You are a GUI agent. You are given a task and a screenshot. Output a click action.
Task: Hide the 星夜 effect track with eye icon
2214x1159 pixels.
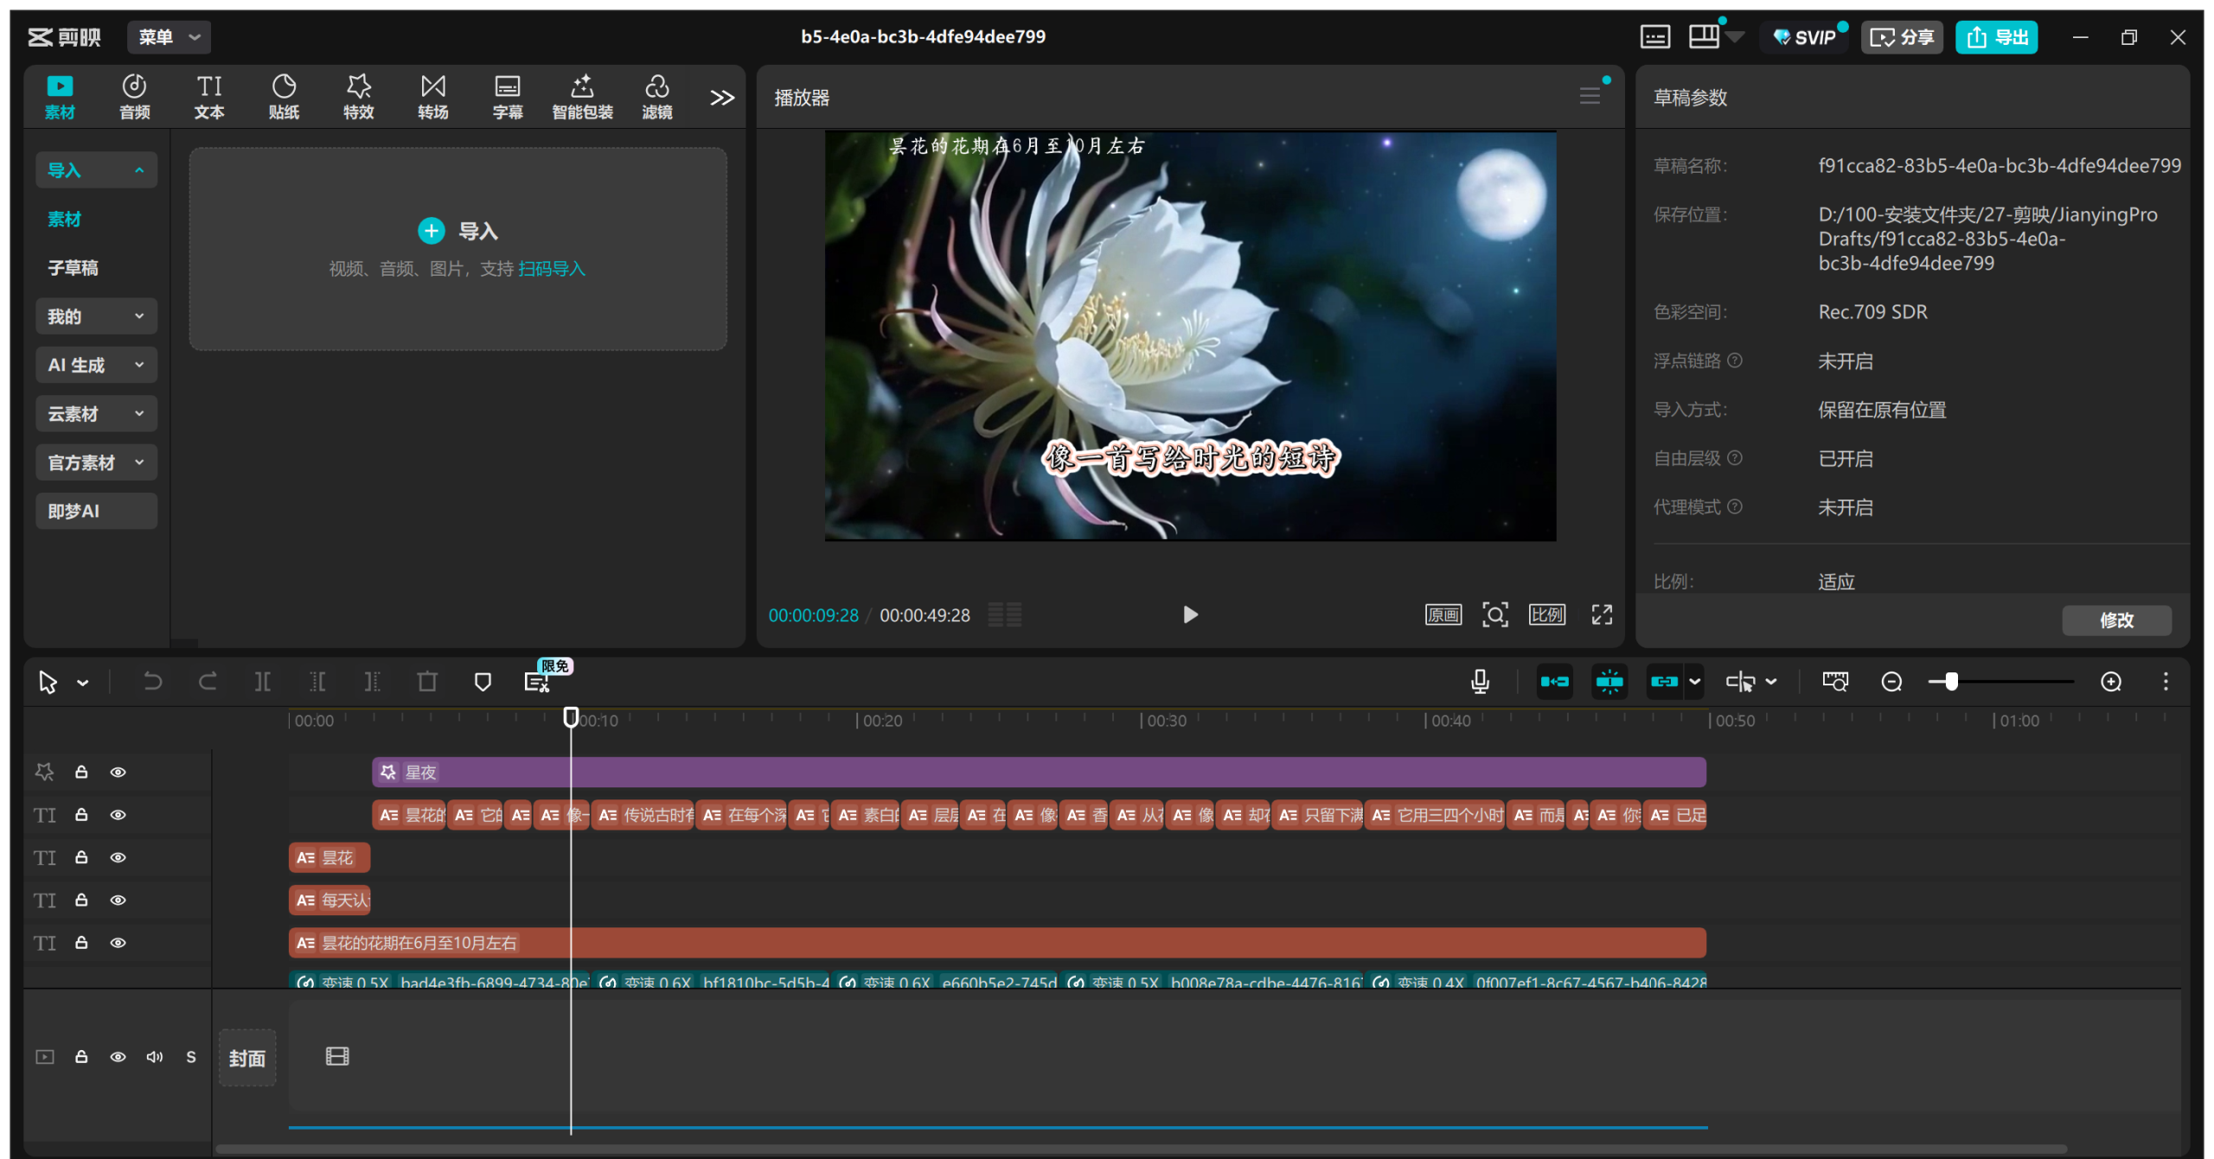click(118, 772)
